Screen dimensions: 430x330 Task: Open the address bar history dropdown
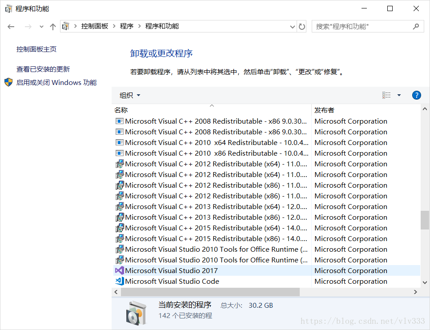[292, 27]
